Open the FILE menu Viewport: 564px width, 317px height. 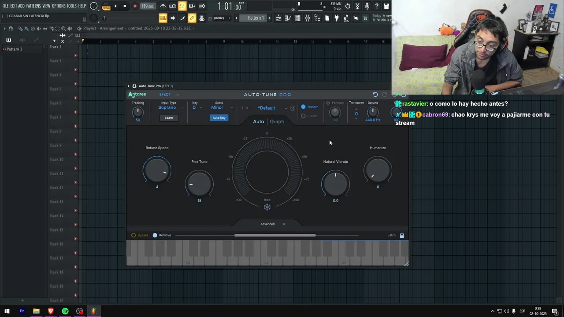pyautogui.click(x=5, y=6)
